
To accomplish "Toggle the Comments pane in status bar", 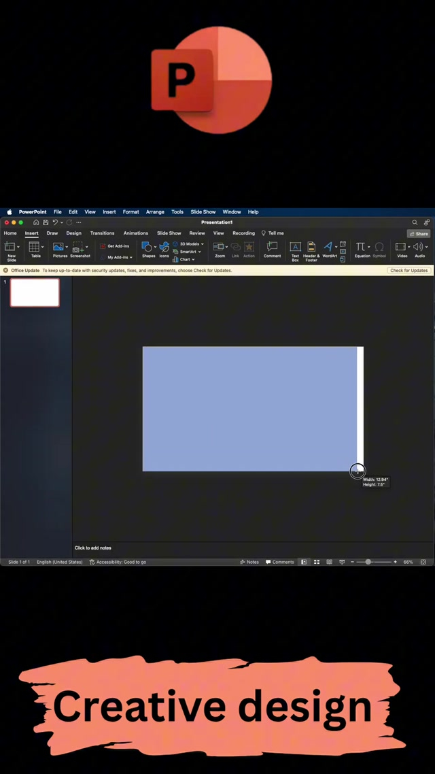I will 279,562.
